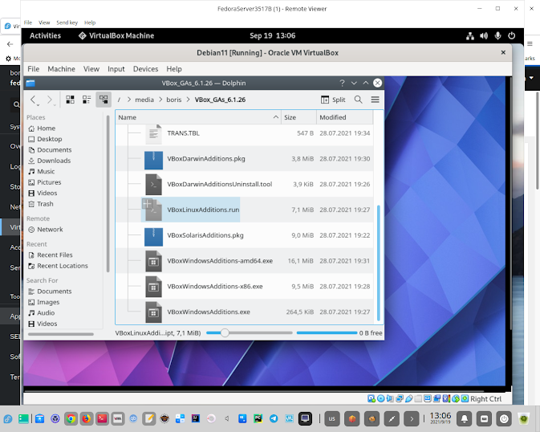Expand breadcrumb chevron before boris
Image resolution: width=540 pixels, height=432 pixels.
[160, 100]
